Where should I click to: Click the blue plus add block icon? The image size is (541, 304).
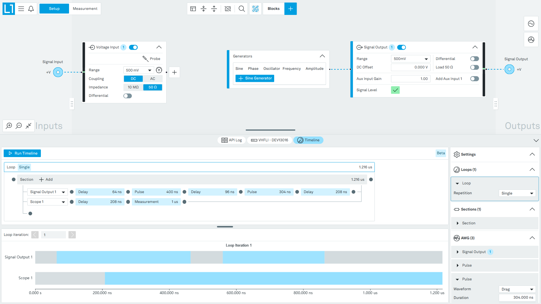pos(291,9)
